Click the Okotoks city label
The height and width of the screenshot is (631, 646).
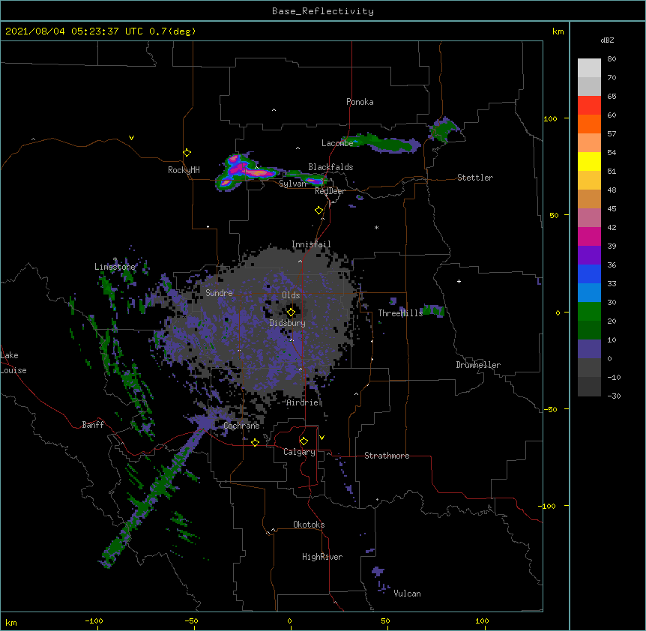pos(309,525)
